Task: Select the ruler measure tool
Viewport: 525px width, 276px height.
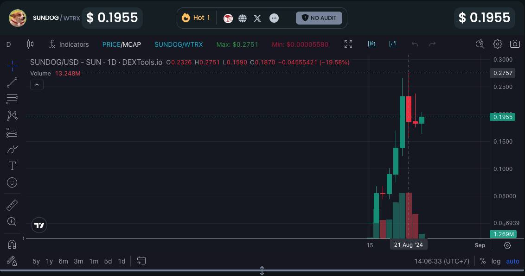Action: point(12,205)
